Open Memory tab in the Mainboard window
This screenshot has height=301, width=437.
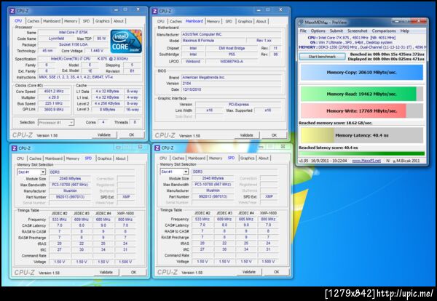pos(213,21)
